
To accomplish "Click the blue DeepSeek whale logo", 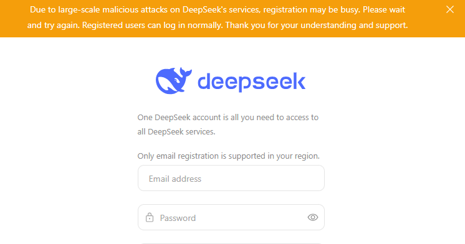I will 174,80.
